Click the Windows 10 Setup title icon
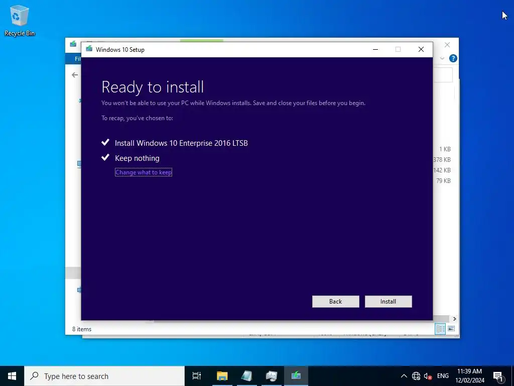514x386 pixels. click(89, 49)
